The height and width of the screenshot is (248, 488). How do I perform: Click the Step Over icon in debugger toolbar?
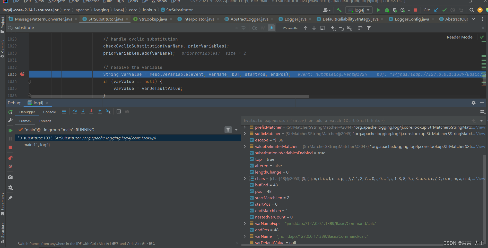(75, 111)
